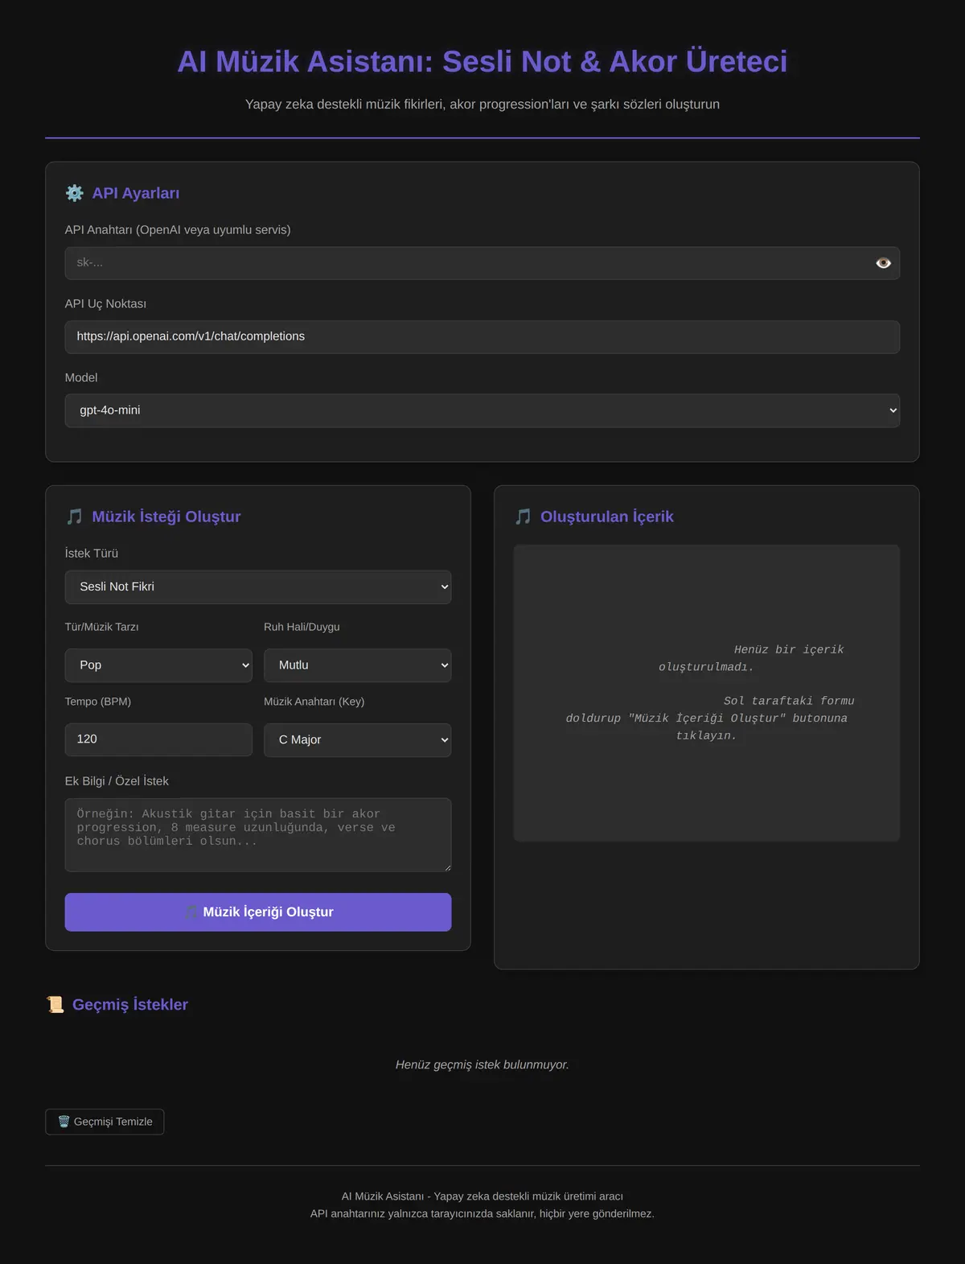
Task: Click the trash icon in Geçmişi Temizle
Action: point(64,1122)
